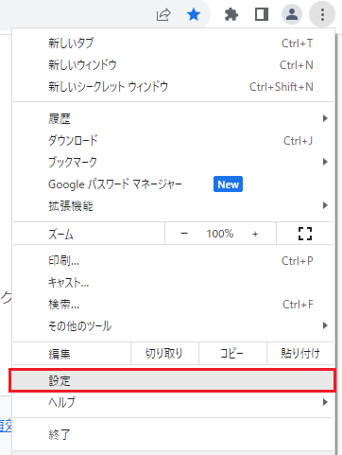The height and width of the screenshot is (455, 342).
Task: Choose 検索... menu item
Action: [173, 305]
